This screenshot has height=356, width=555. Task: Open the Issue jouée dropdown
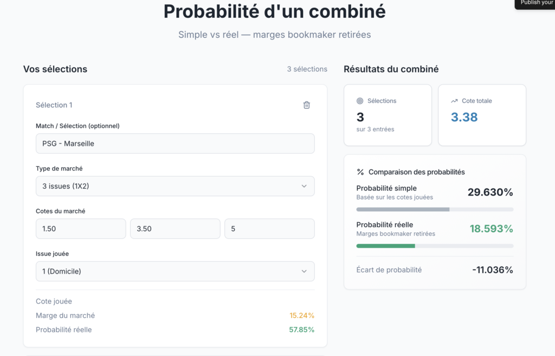tap(175, 271)
